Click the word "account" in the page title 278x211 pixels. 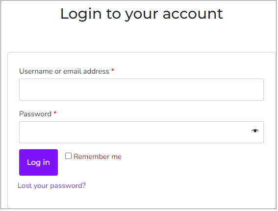[193, 14]
